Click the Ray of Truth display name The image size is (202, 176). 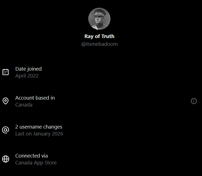pyautogui.click(x=99, y=36)
